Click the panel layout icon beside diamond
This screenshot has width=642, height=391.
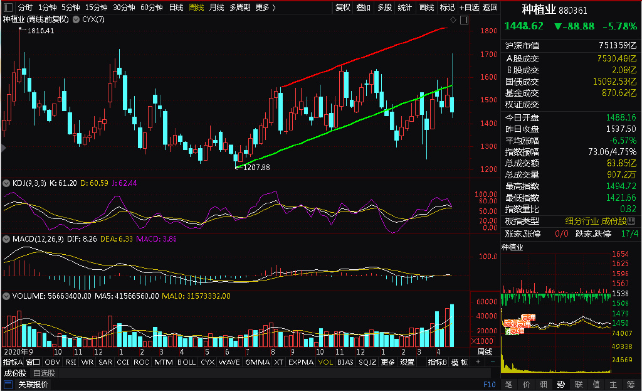click(464, 19)
